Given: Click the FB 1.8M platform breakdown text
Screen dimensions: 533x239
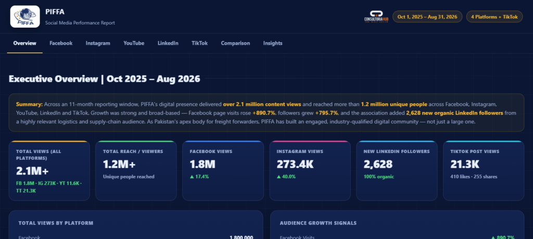Looking at the screenshot, I should pos(49,187).
